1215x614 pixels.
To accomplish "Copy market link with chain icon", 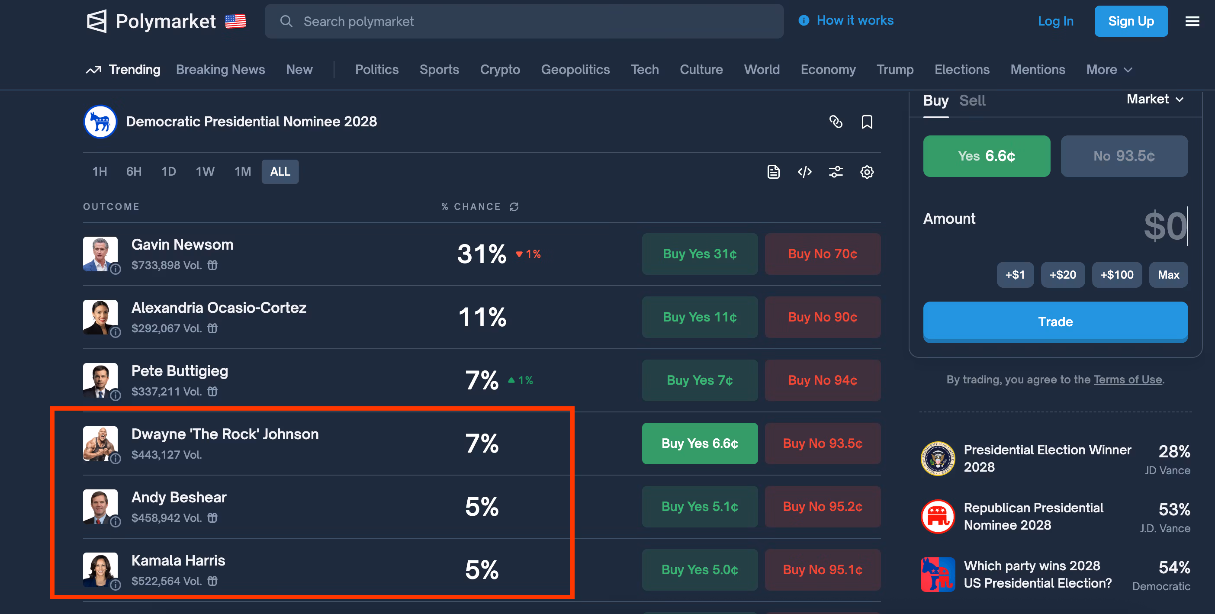I will pyautogui.click(x=836, y=122).
